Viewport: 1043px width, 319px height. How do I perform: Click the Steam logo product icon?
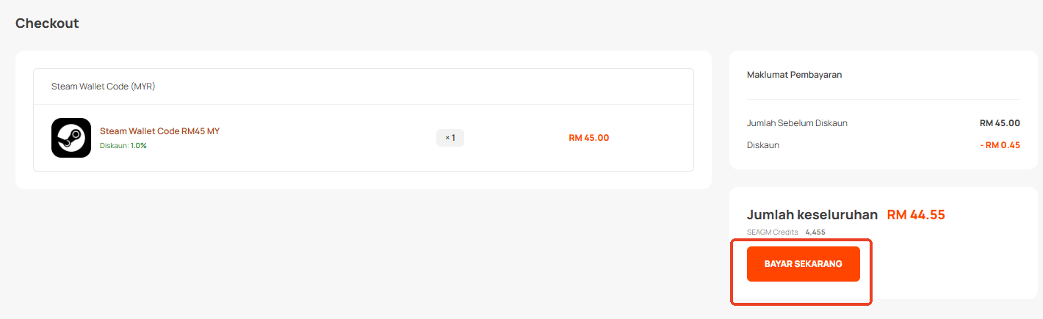pos(71,138)
